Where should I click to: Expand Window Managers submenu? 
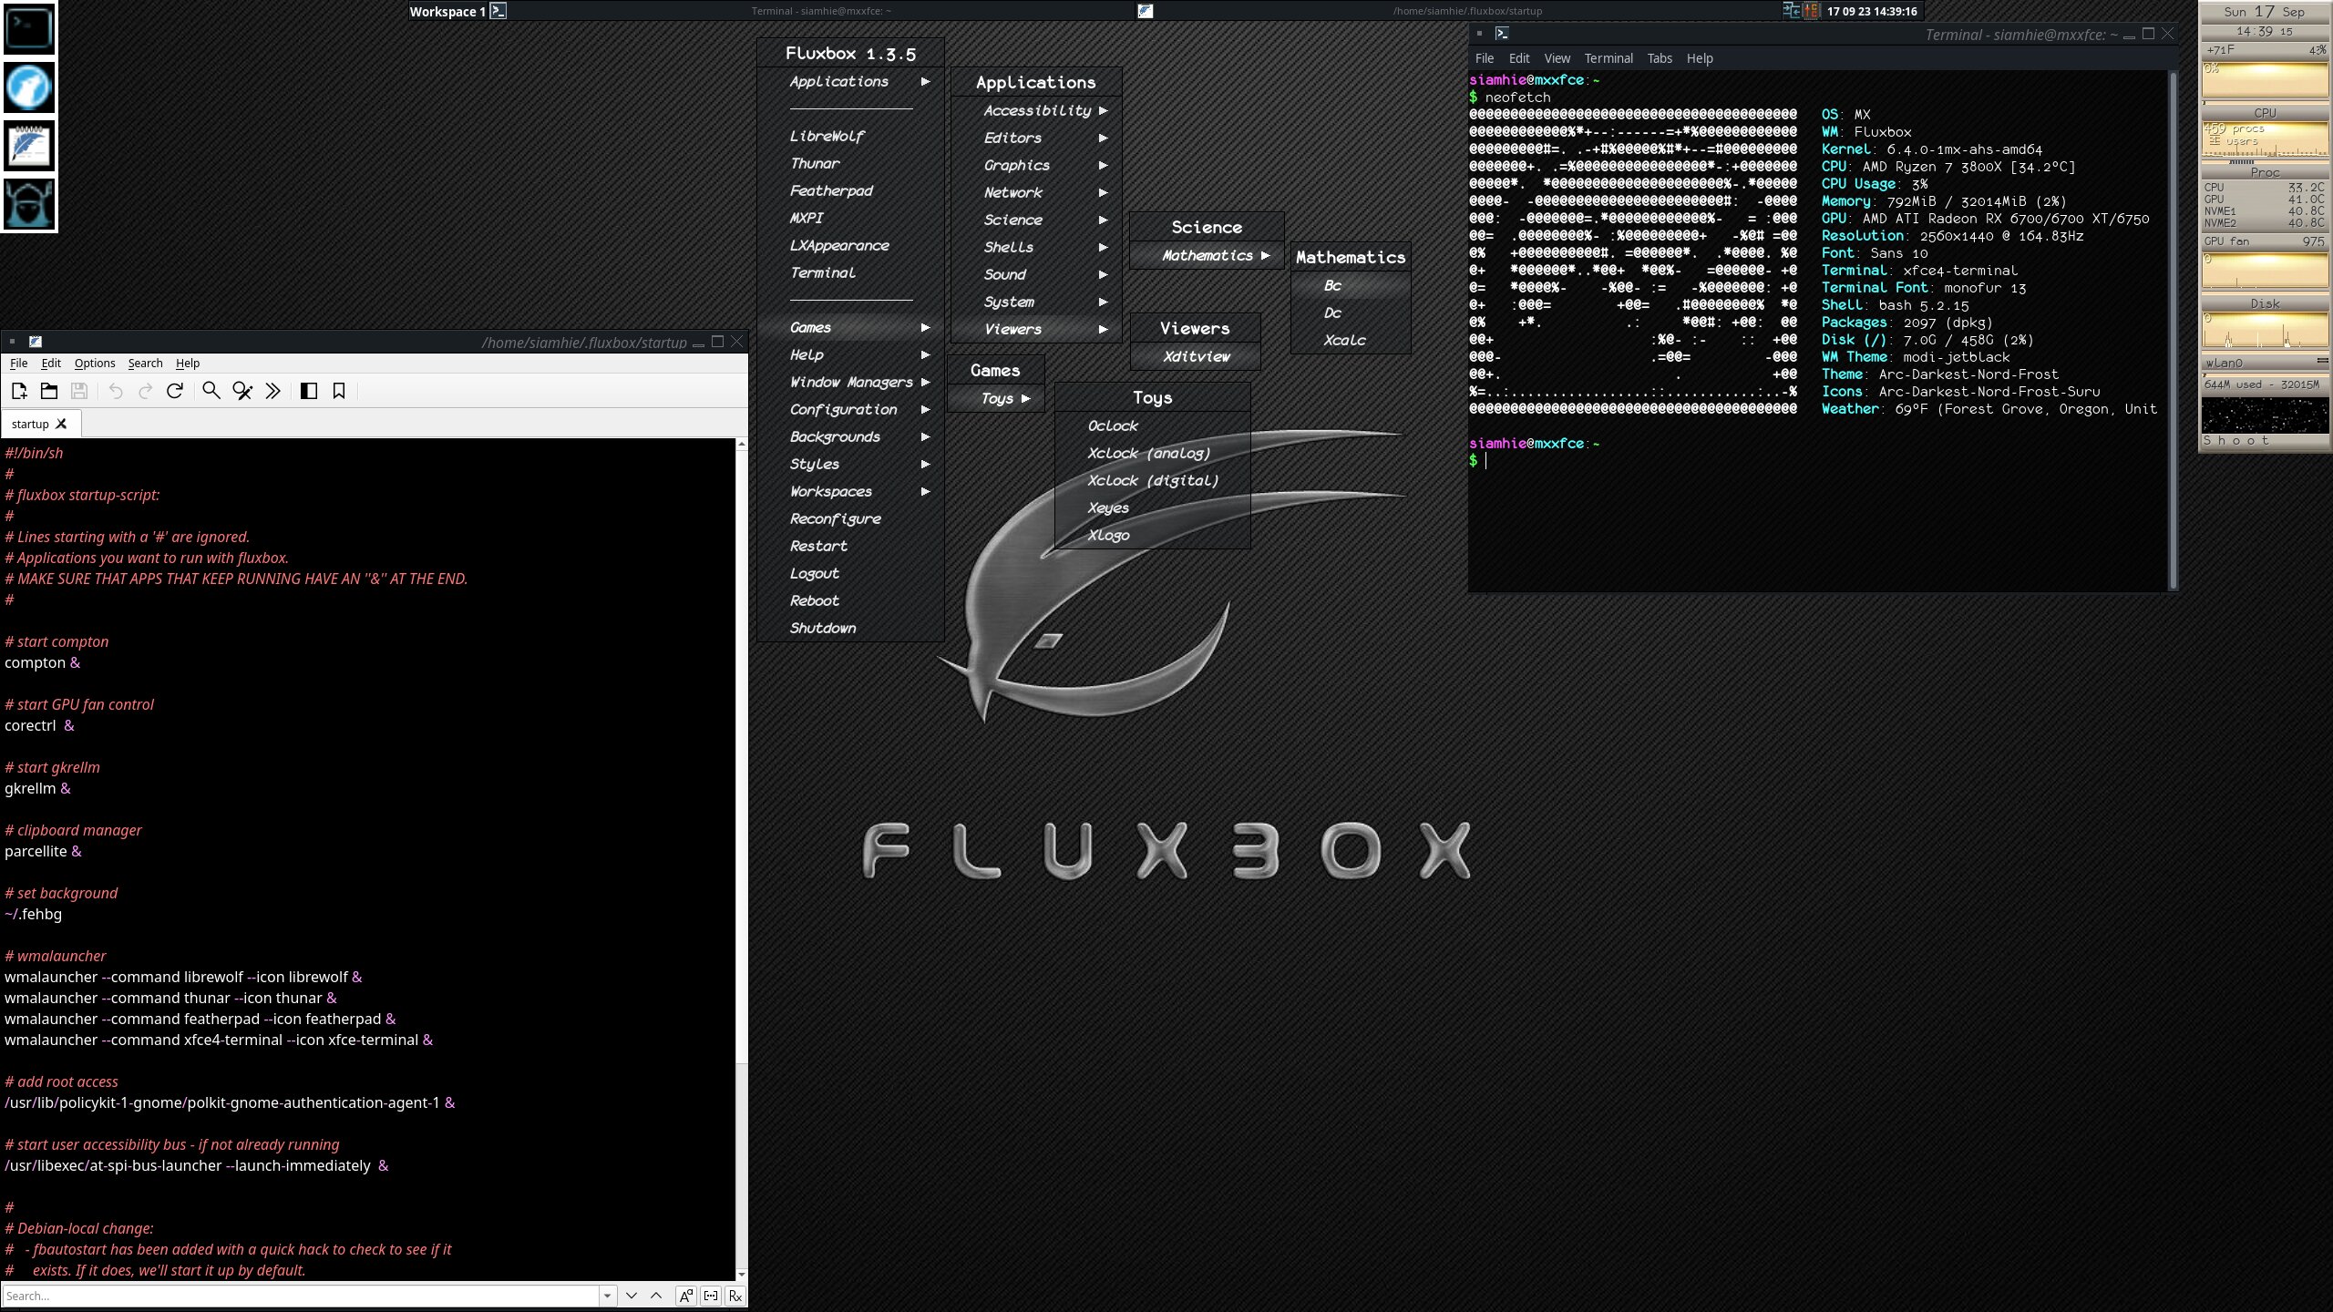pyautogui.click(x=851, y=382)
